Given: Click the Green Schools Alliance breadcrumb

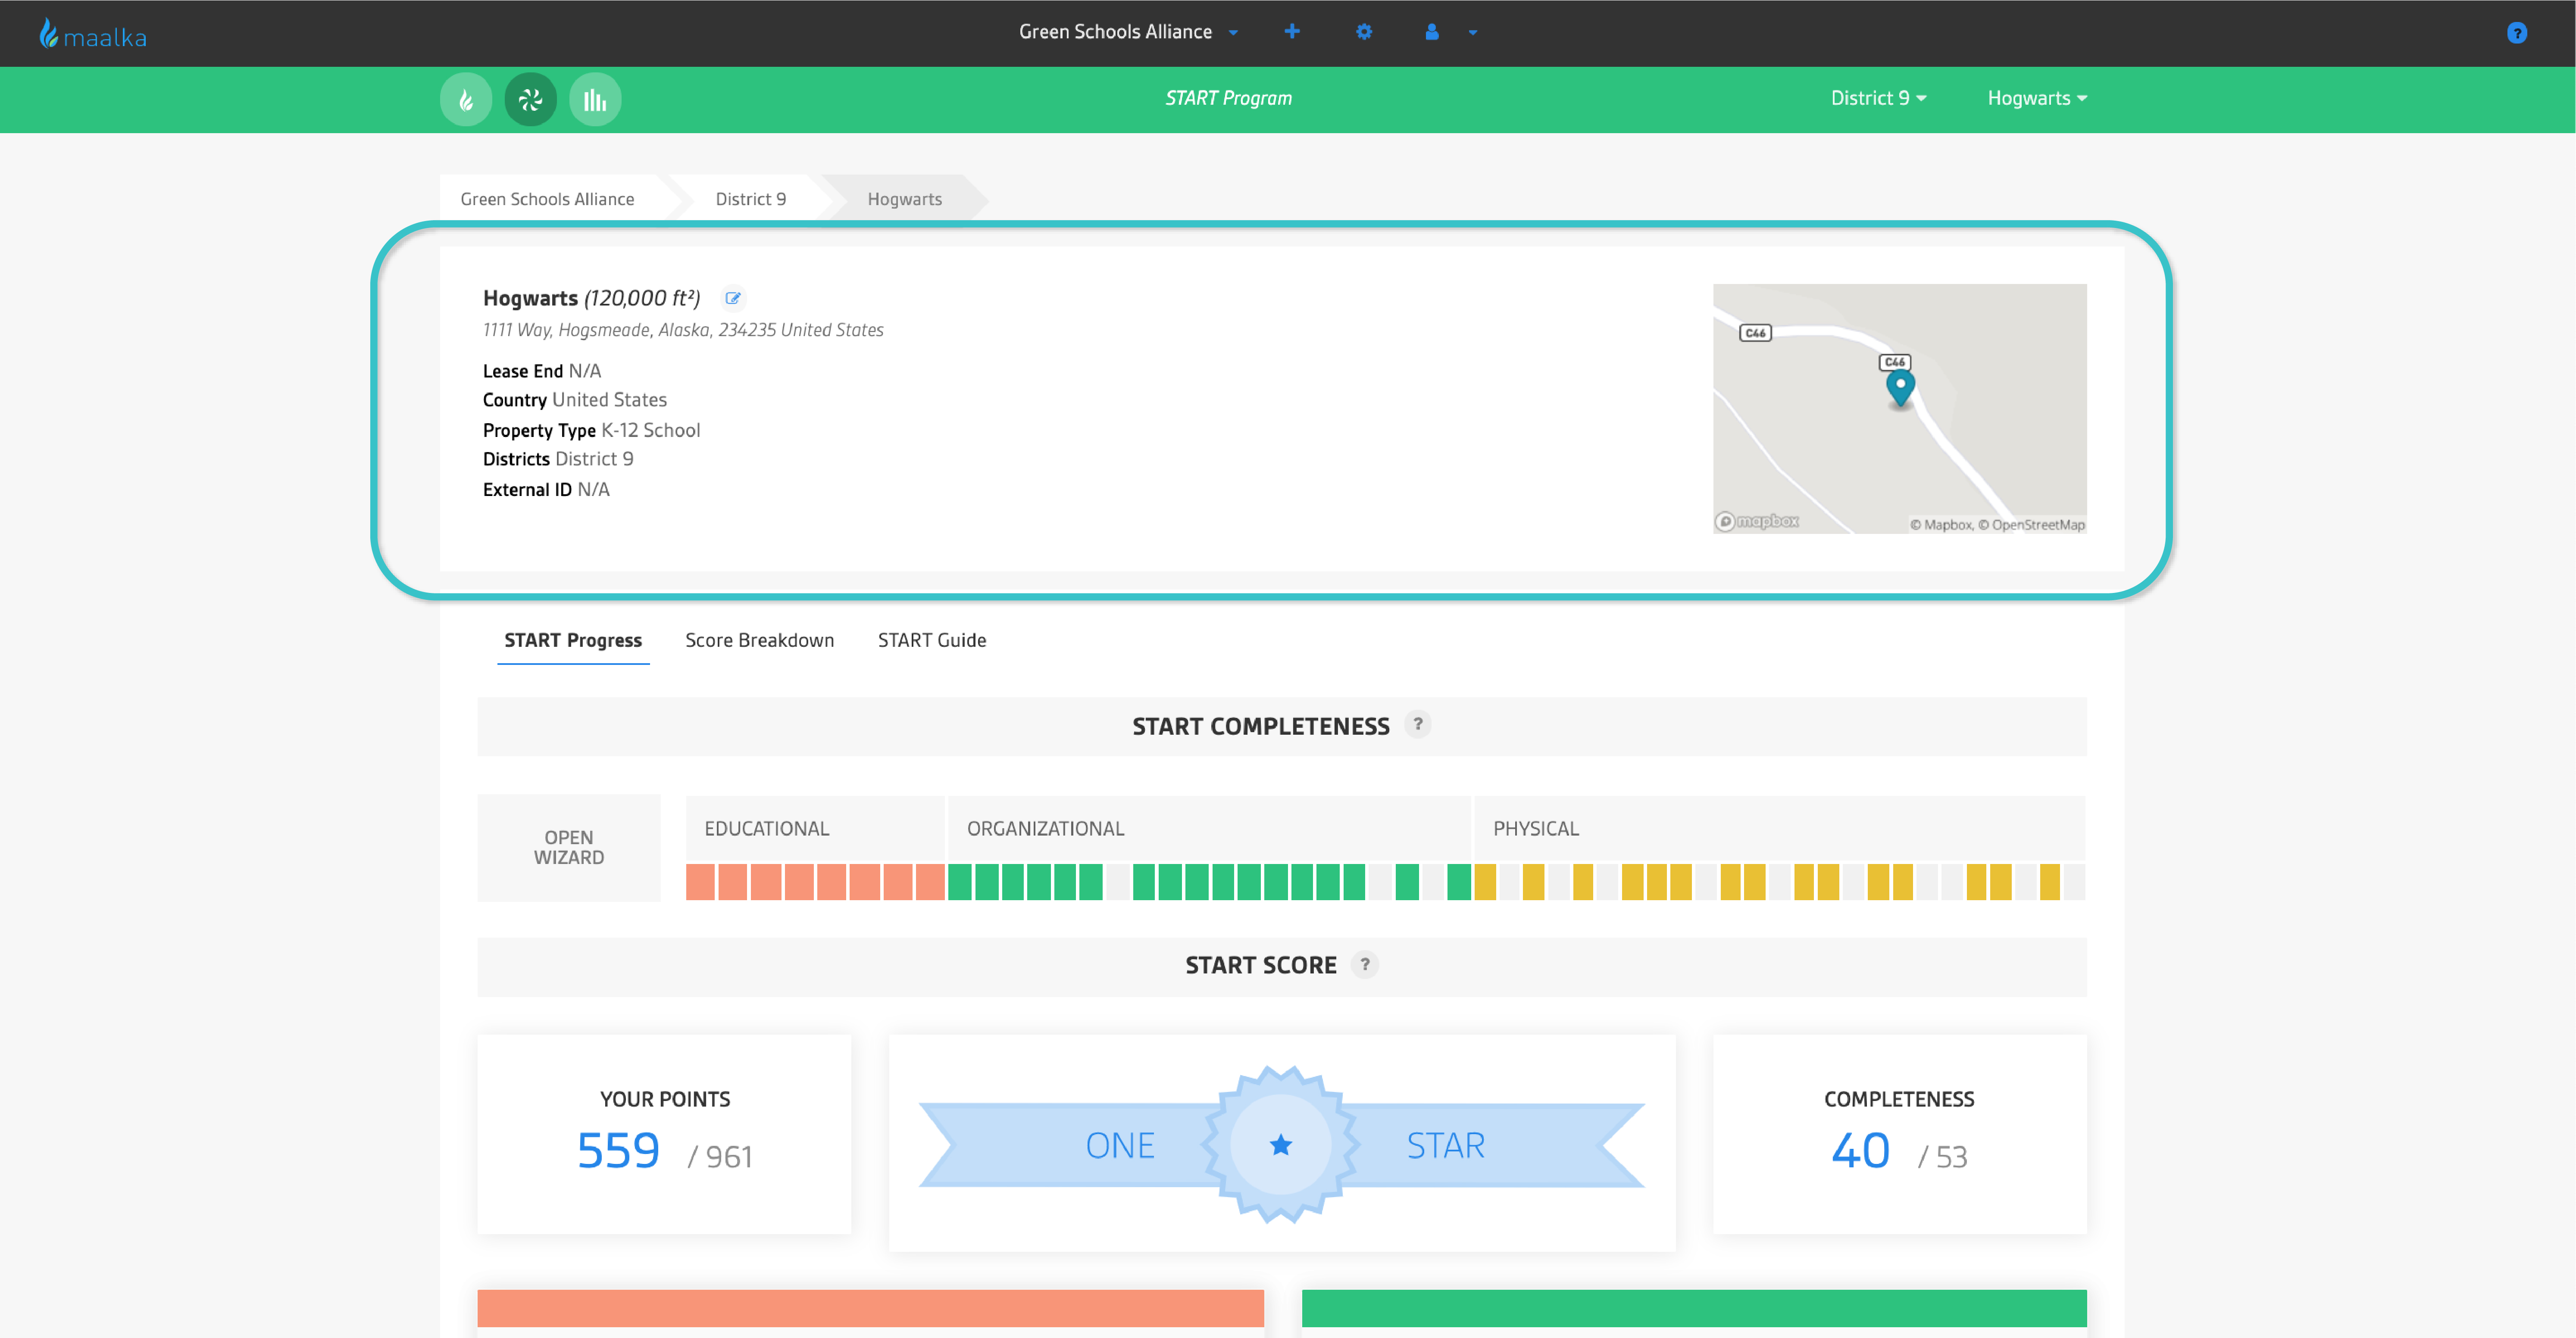Looking at the screenshot, I should point(548,199).
